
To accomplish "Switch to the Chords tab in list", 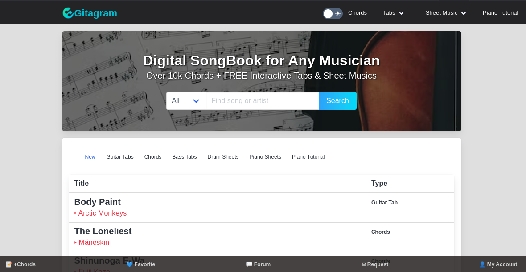I will pyautogui.click(x=152, y=156).
